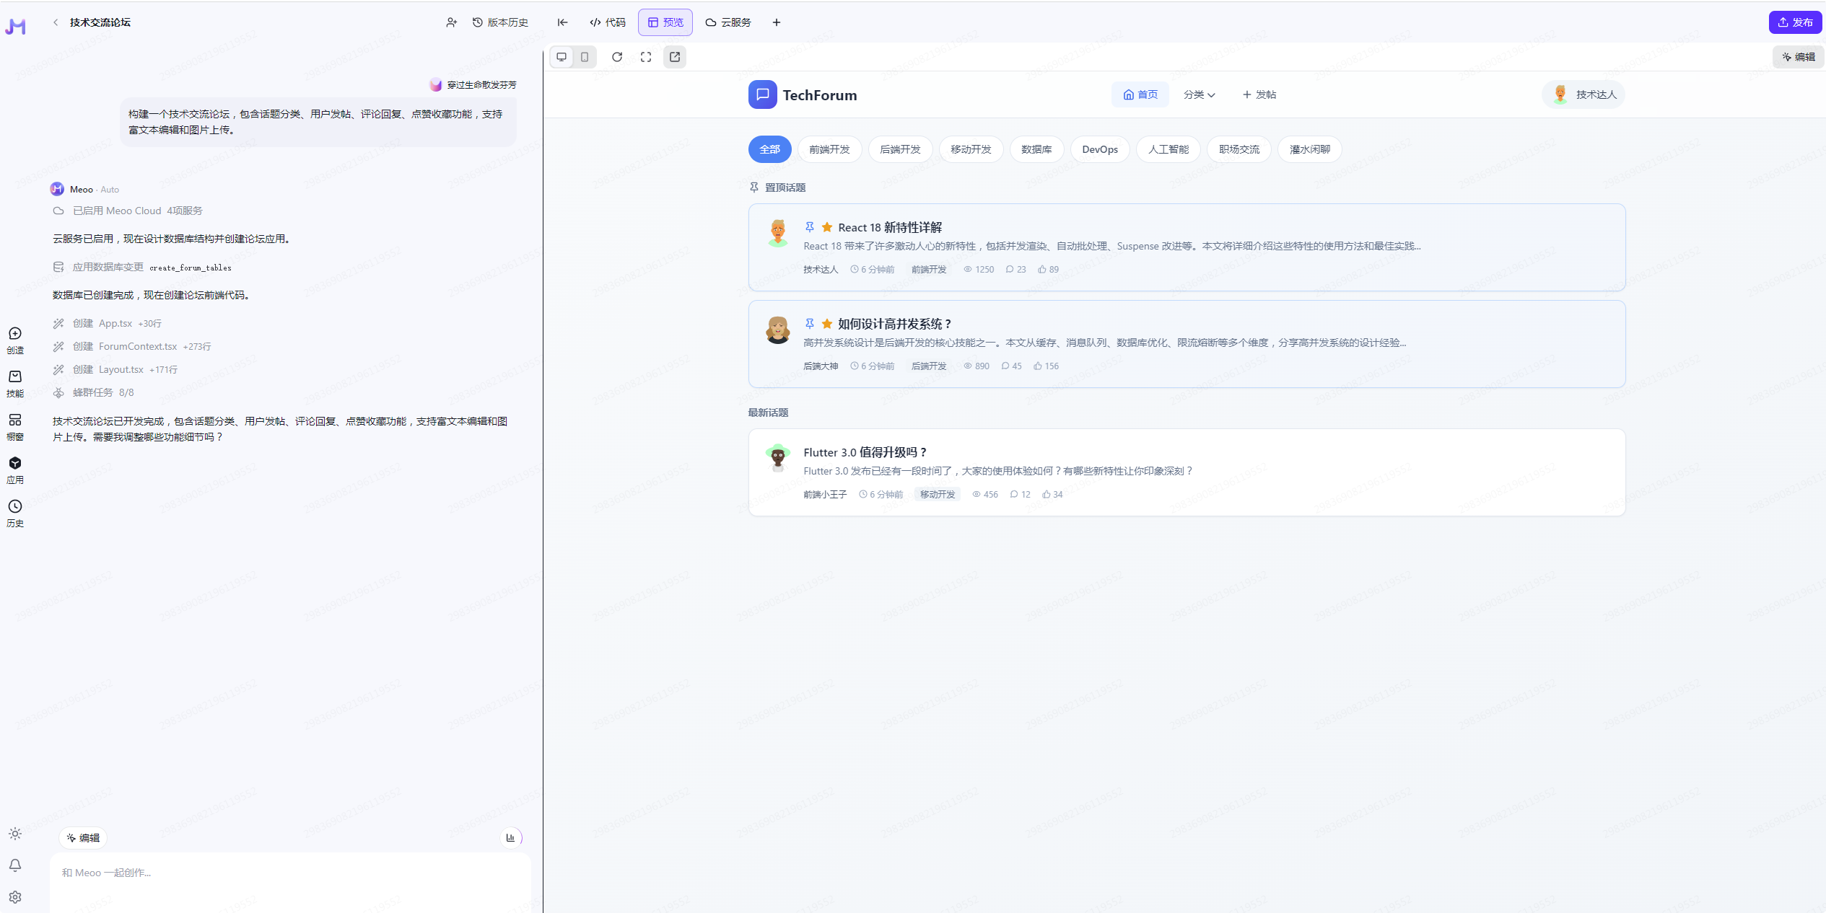Select the 前端开发 category filter
The image size is (1826, 913).
[x=829, y=149]
